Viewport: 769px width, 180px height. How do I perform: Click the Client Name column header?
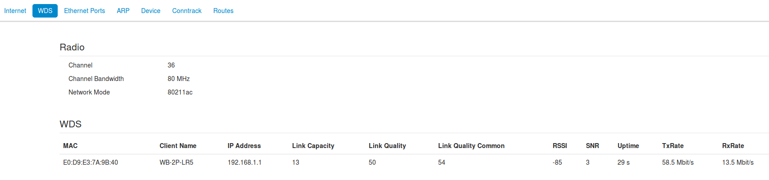tap(178, 146)
